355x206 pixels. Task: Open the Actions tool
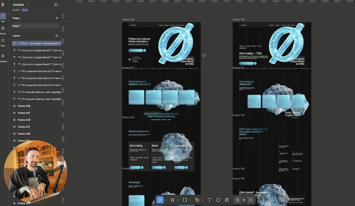[x=227, y=200]
